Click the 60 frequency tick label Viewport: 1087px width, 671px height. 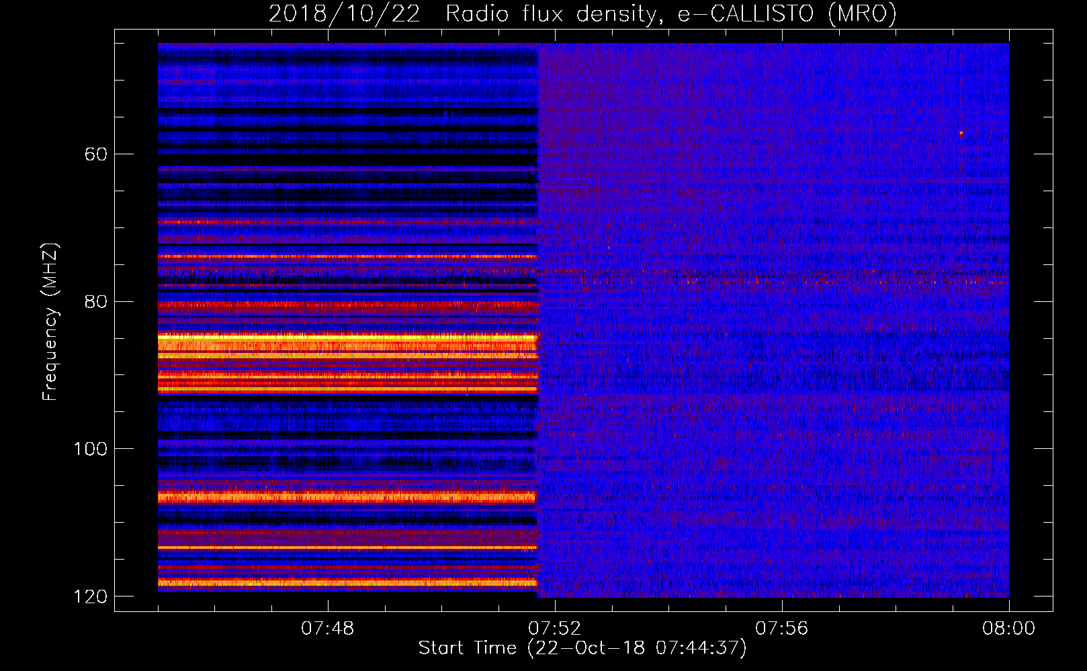pyautogui.click(x=96, y=154)
